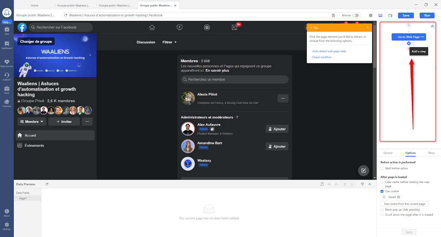This screenshot has height=237, width=441.
Task: Select the Discussion tab on the group page
Action: [x=146, y=42]
